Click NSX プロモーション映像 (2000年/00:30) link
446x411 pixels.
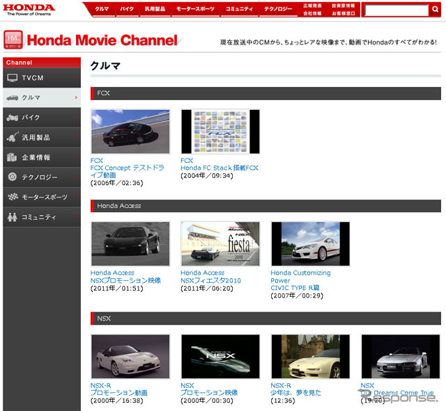[x=209, y=393]
